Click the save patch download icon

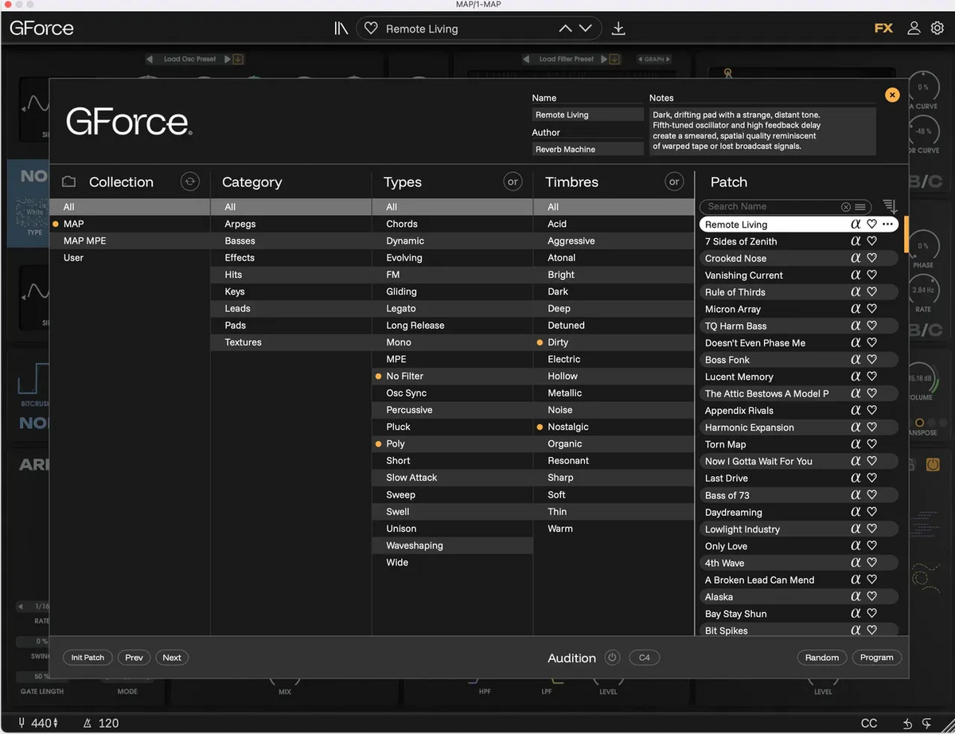618,29
